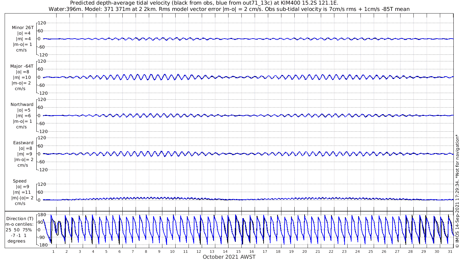
Task: Click "|o| =4" in the Minor panel
Action: coord(23,33)
